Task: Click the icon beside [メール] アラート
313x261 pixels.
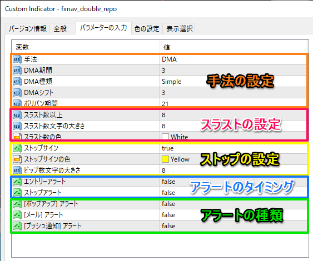Action: [17, 215]
